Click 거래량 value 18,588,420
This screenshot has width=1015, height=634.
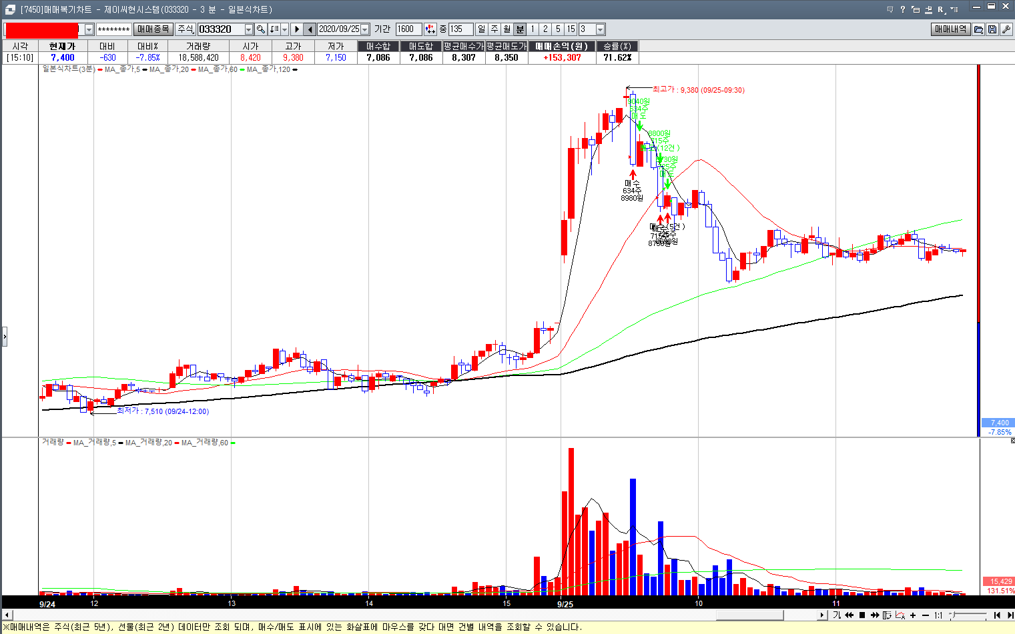[198, 57]
